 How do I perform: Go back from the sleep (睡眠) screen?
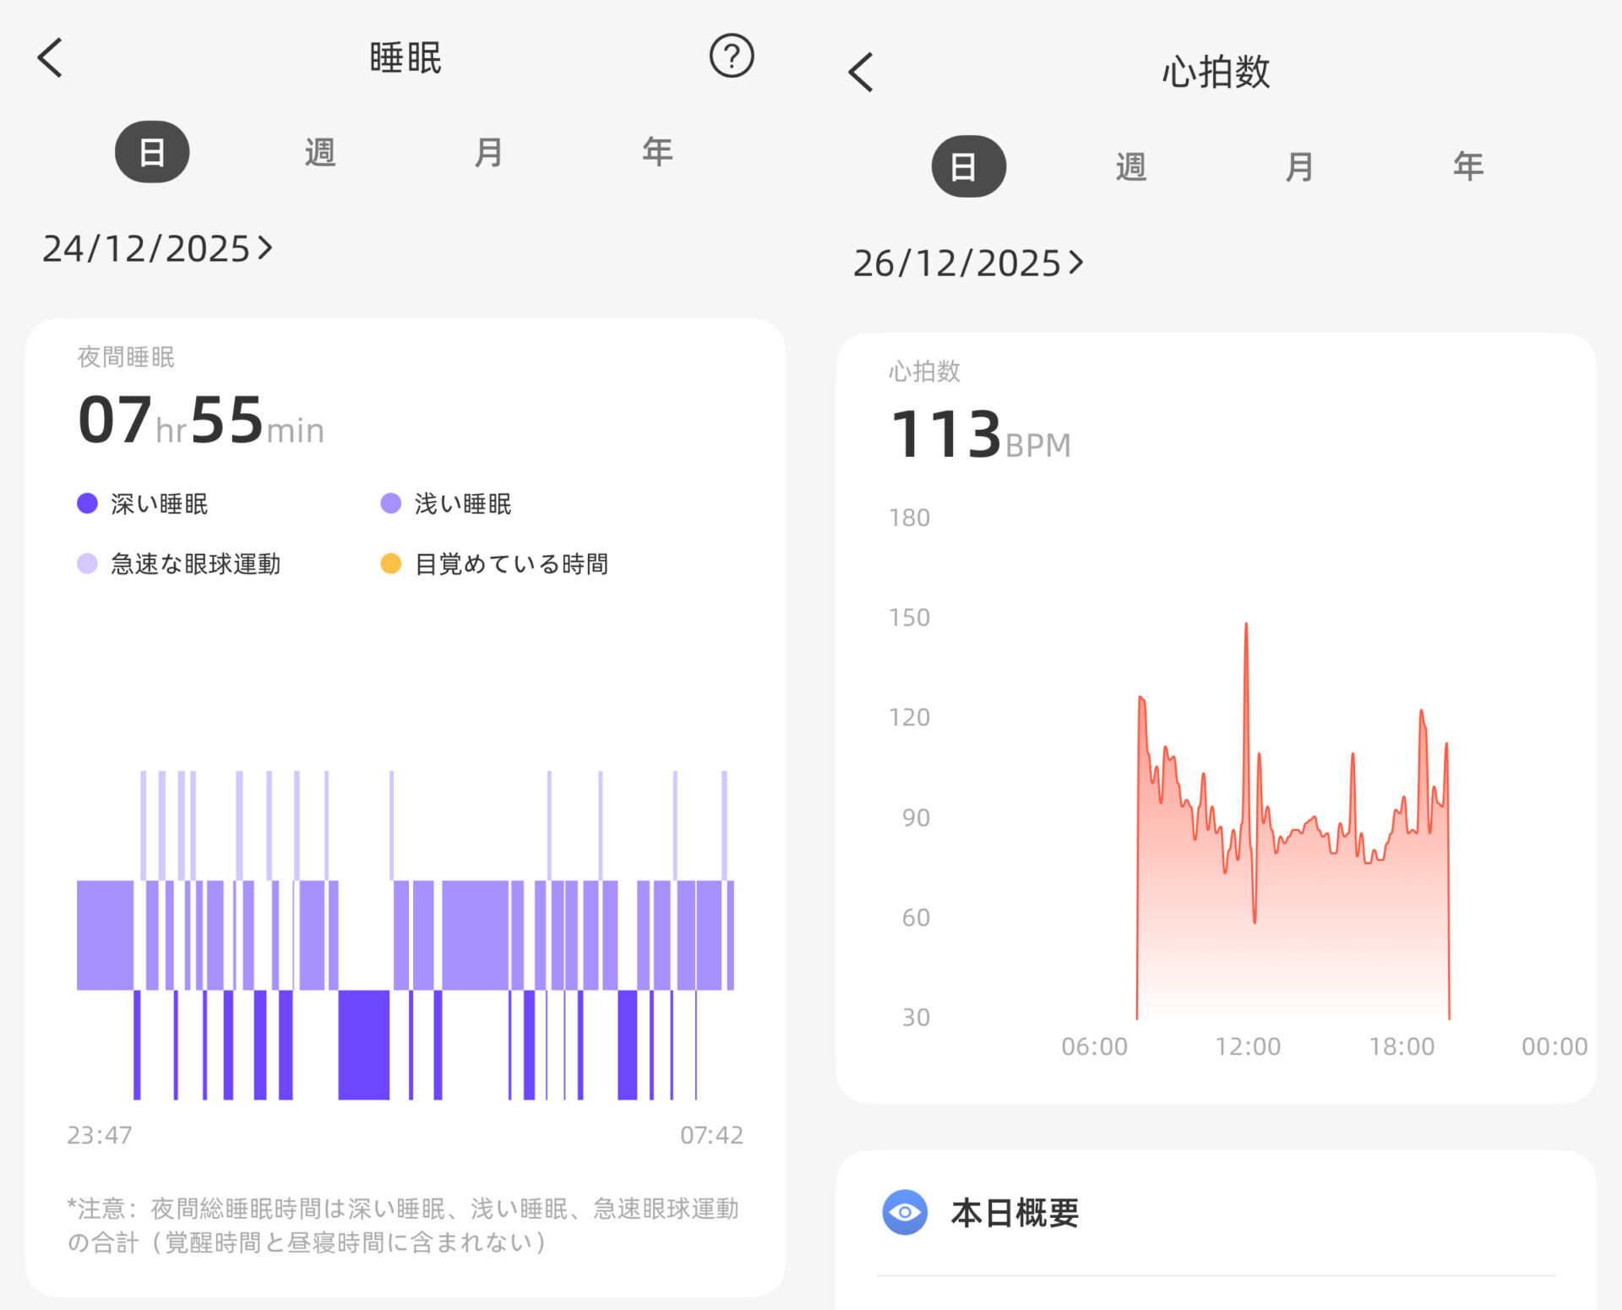point(51,57)
